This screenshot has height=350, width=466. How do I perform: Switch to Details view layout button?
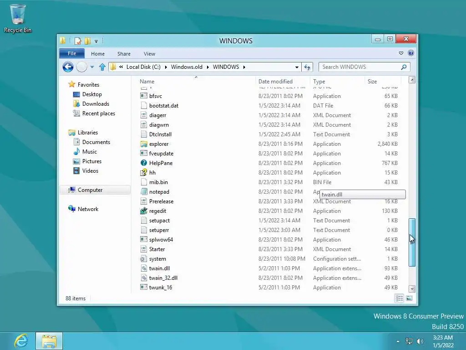point(399,298)
